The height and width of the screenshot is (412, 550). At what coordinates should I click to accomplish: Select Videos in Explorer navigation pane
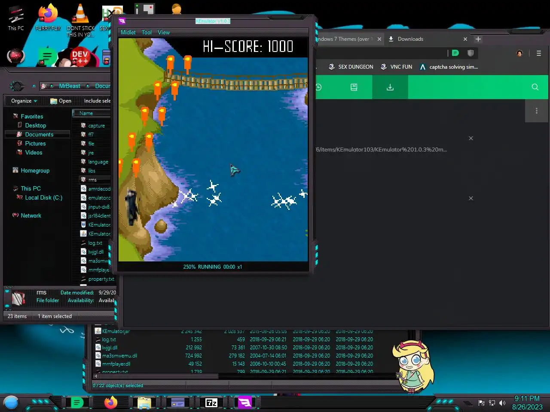(34, 152)
